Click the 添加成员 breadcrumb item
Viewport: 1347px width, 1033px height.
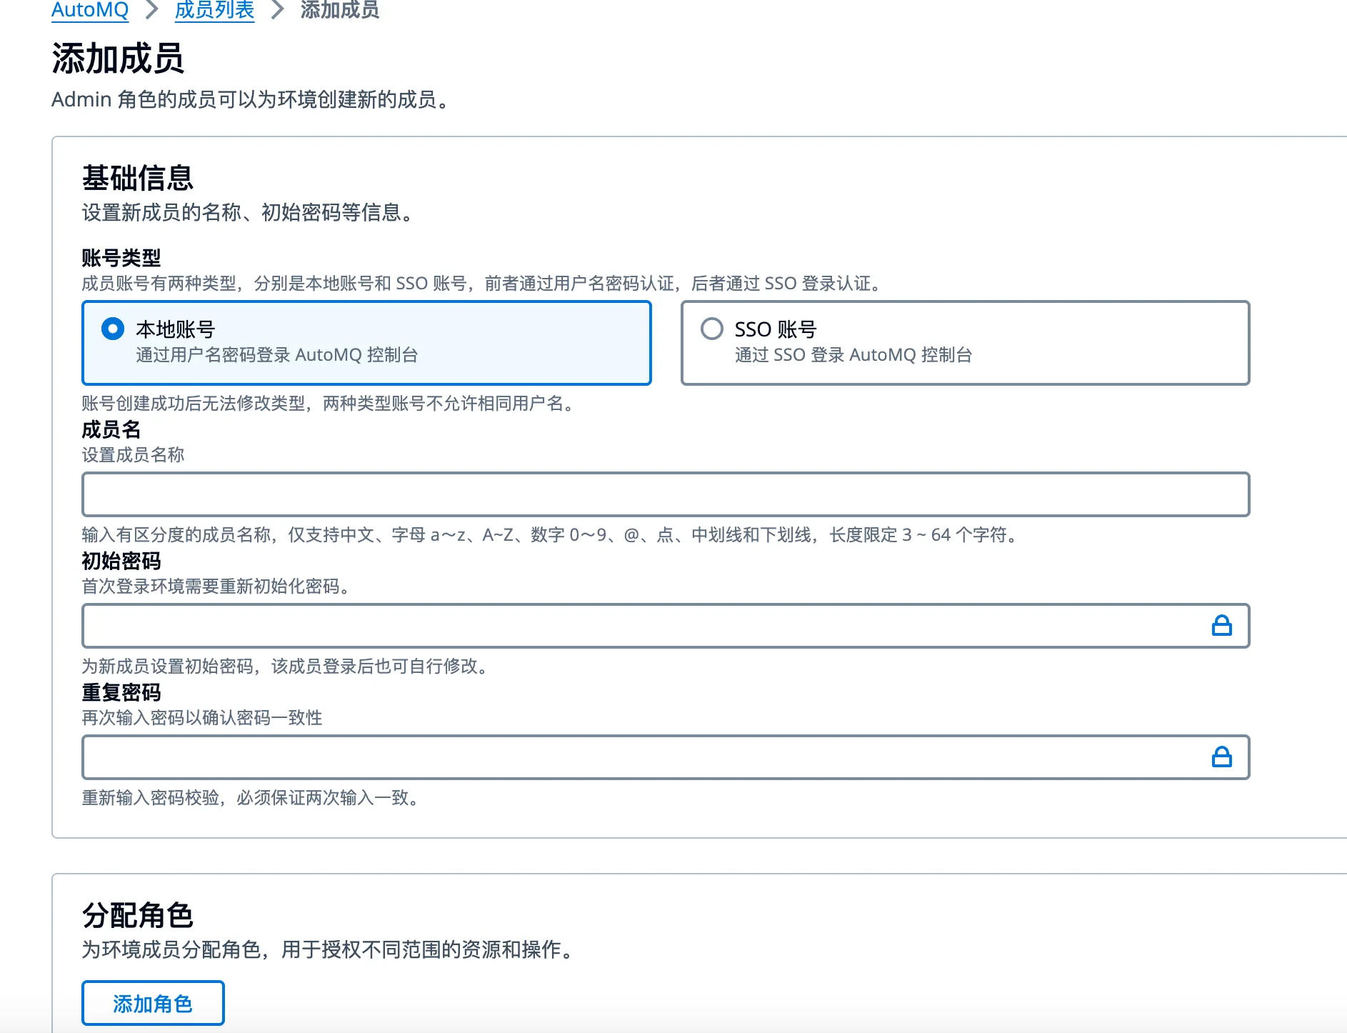click(x=338, y=10)
